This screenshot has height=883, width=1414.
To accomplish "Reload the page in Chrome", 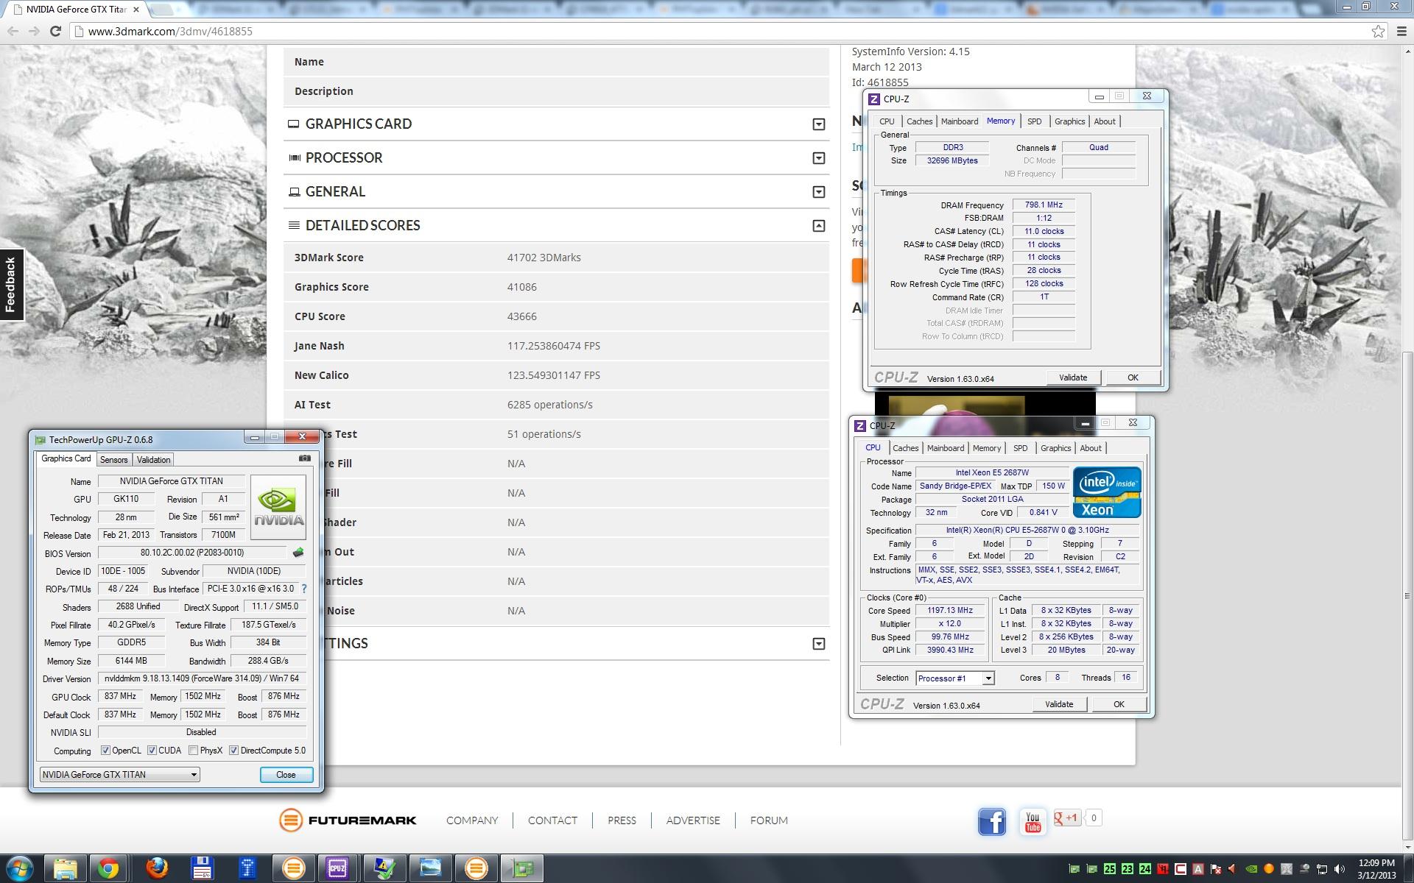I will tap(55, 31).
